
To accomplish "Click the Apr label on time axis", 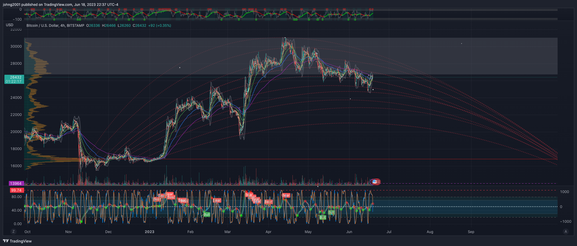I will (x=268, y=232).
